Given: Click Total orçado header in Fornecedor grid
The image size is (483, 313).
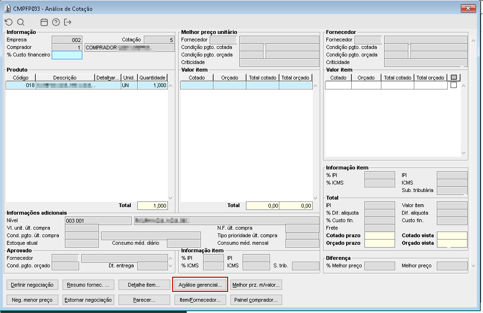Looking at the screenshot, I should tap(430, 78).
